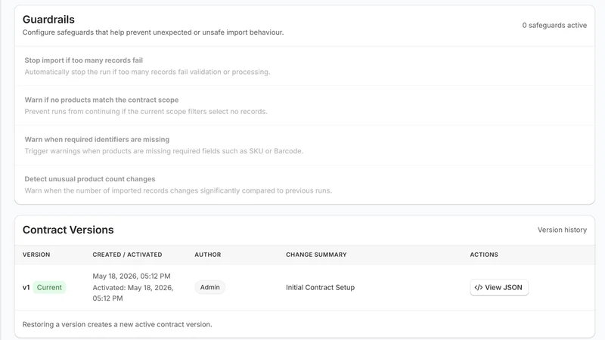The height and width of the screenshot is (340, 605).
Task: Click 'Restoring a version creates a new active contract version' note
Action: click(x=117, y=325)
